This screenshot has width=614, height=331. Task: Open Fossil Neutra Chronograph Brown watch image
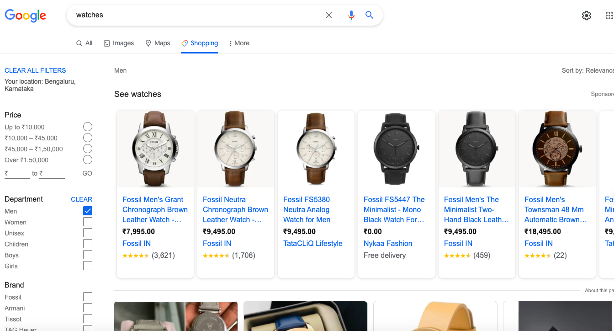[x=236, y=149]
